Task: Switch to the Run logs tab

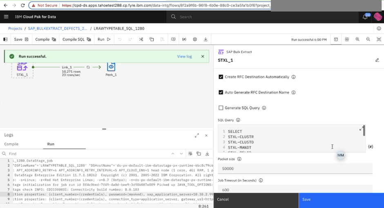Action: (51, 144)
